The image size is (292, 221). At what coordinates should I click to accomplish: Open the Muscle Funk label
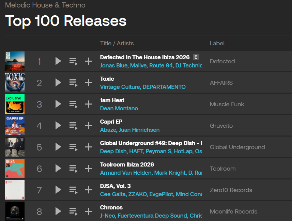click(227, 104)
